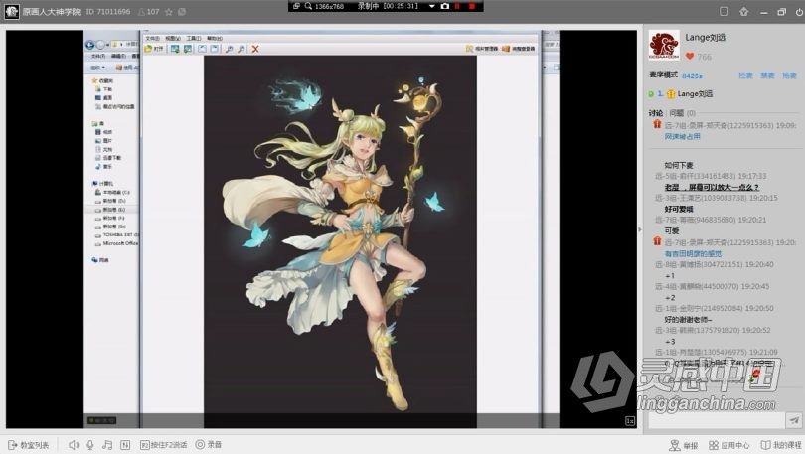Rotate image counter-clockwise in viewer toolbar
Viewport: 805px width, 454px height.
[203, 49]
